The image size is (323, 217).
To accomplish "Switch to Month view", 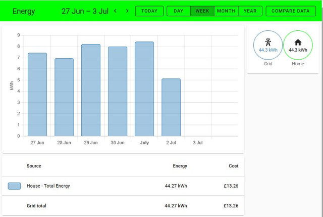I will pos(226,11).
